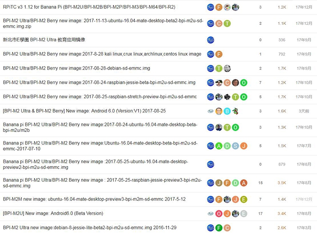Click green T avatar in debian-sd-emmc row
This screenshot has width=317, height=234.
pyautogui.click(x=219, y=68)
